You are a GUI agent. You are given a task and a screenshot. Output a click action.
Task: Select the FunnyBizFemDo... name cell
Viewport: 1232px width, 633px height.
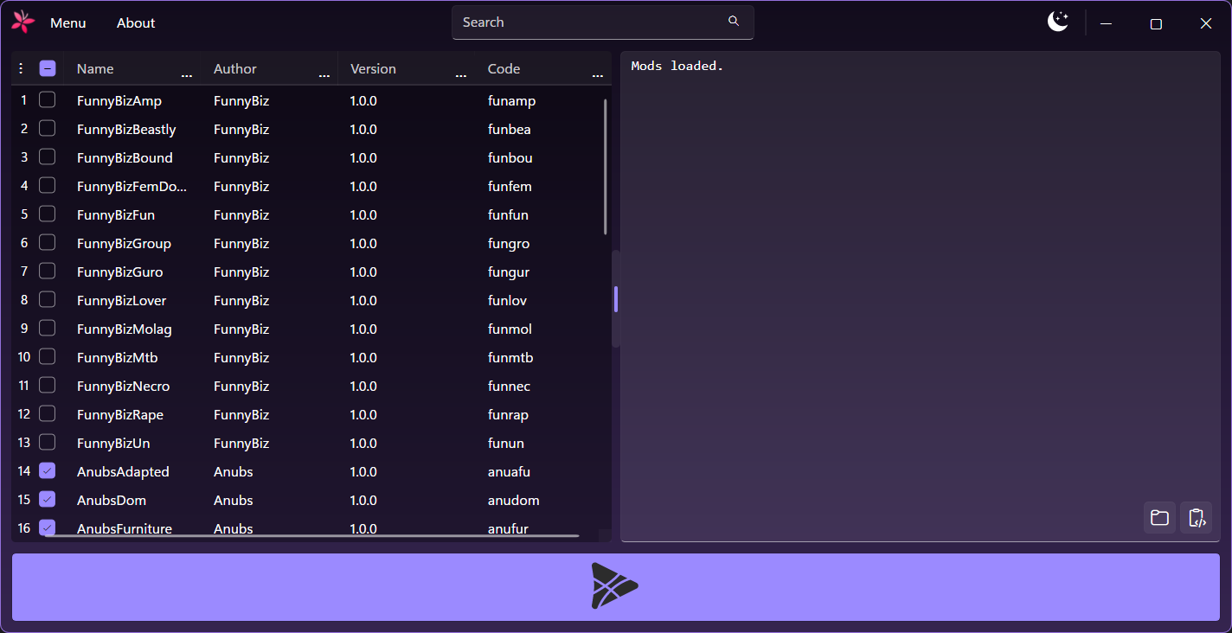pos(132,186)
